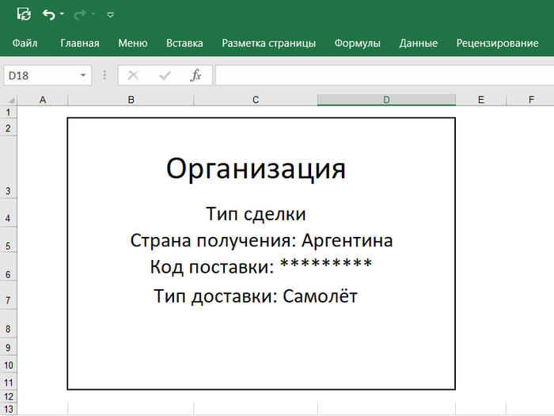The height and width of the screenshot is (416, 554).
Task: Switch to the Главная ribbon tab
Action: click(80, 44)
